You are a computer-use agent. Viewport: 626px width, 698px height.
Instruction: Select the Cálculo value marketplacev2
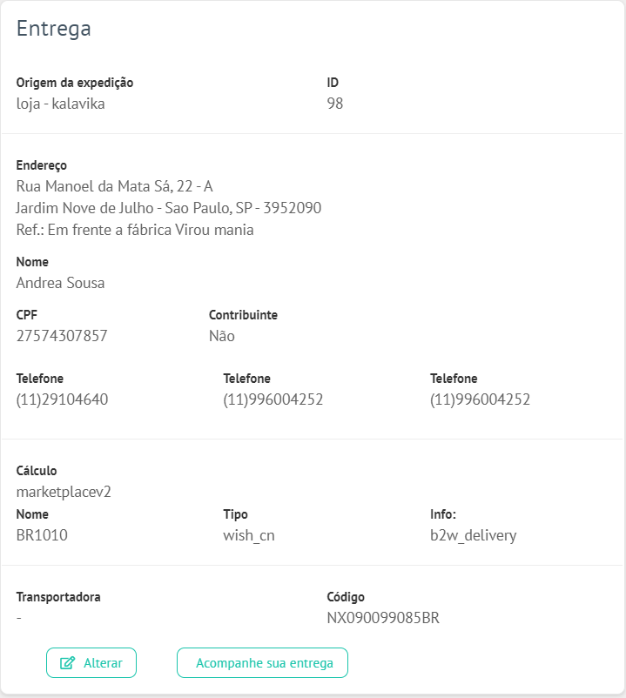[64, 492]
